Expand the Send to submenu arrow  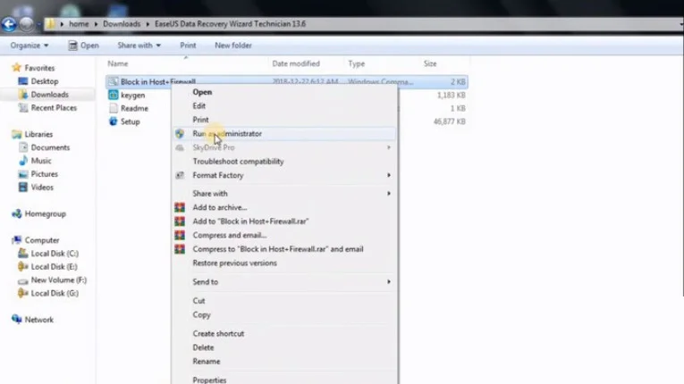388,282
